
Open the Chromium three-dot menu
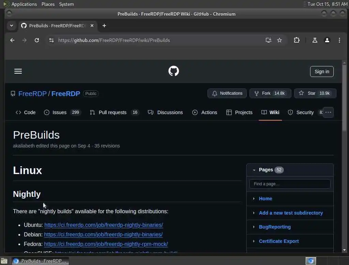[339, 40]
